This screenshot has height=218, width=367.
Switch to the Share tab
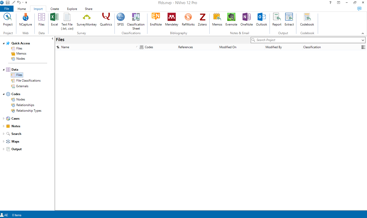click(88, 9)
